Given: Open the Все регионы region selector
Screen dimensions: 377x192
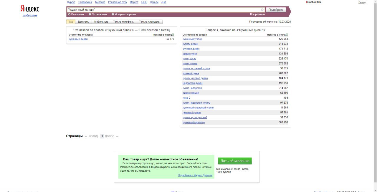Looking at the screenshot, I should pyautogui.click(x=257, y=14).
